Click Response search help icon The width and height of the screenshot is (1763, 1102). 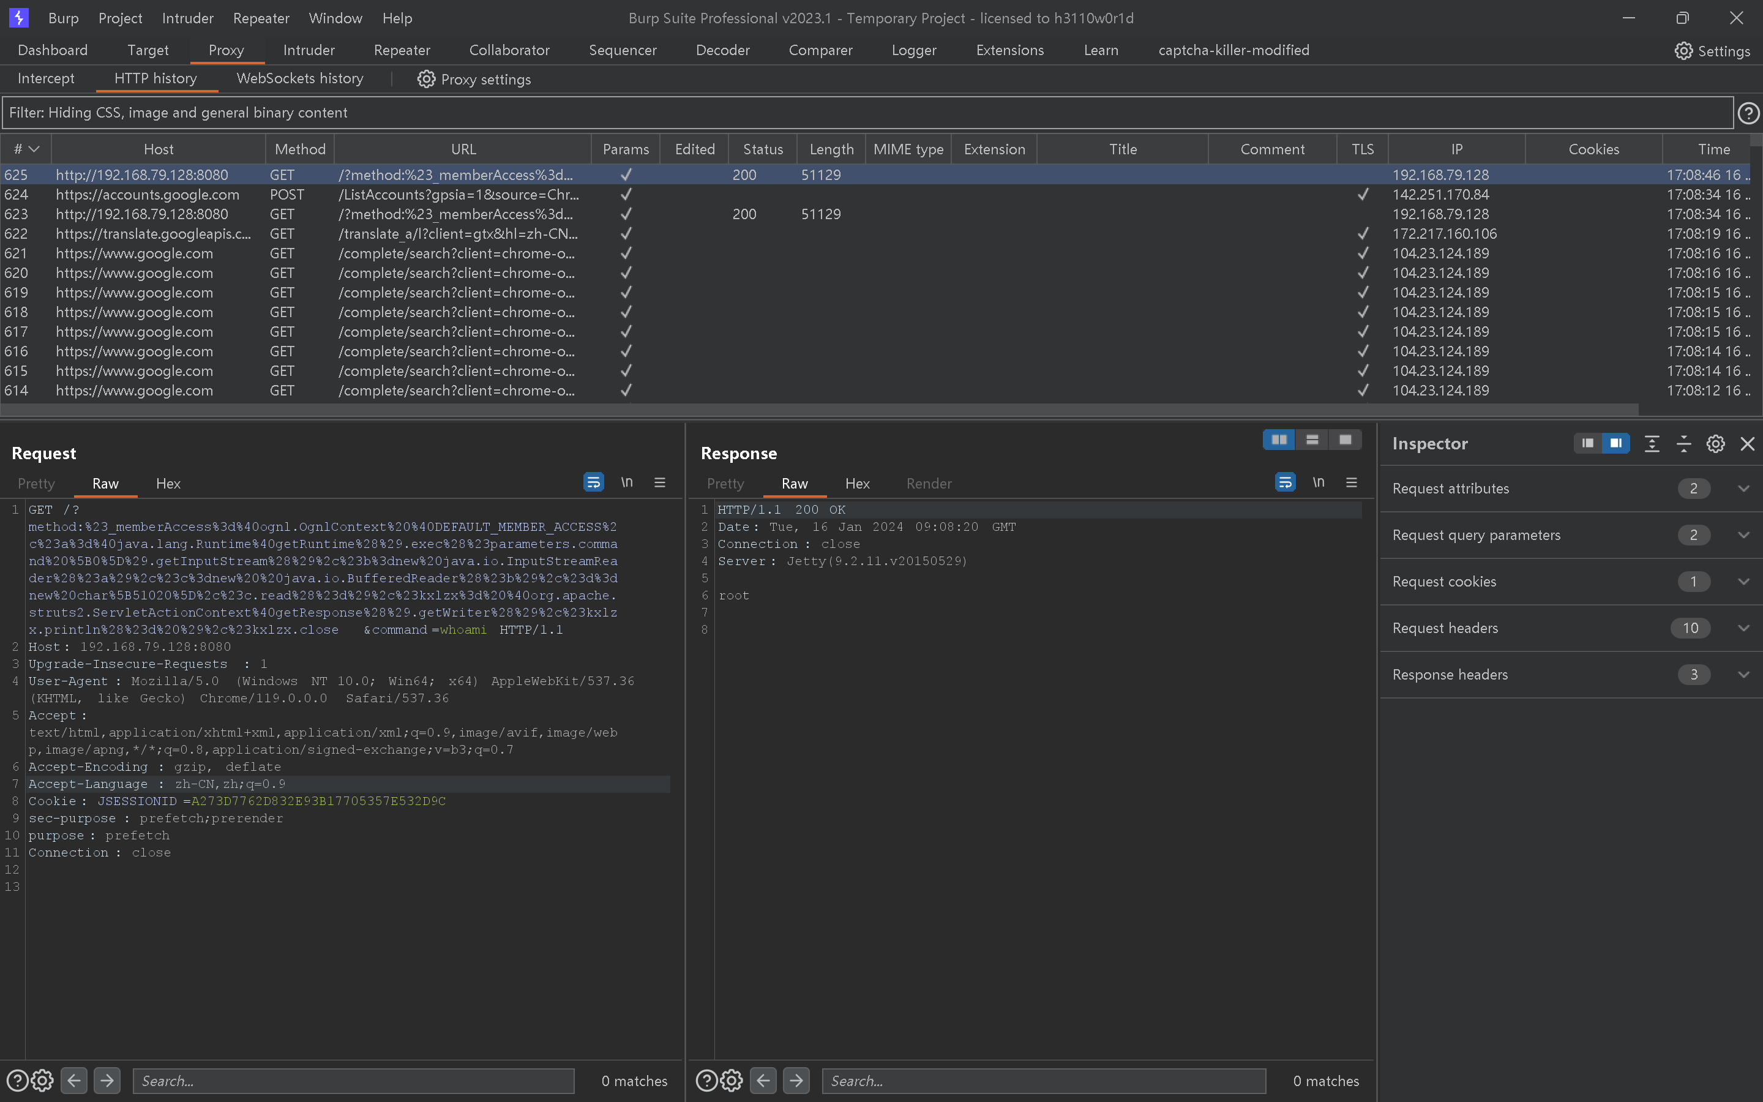(x=706, y=1080)
